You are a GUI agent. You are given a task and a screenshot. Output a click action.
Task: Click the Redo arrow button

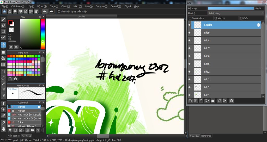(51, 11)
